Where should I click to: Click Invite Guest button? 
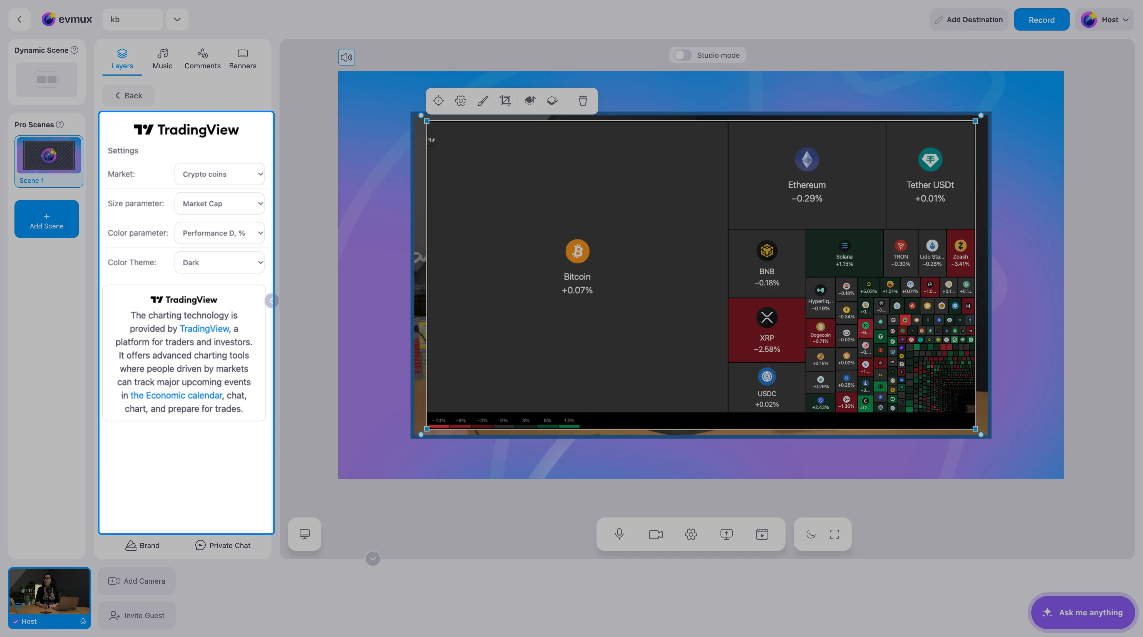137,616
